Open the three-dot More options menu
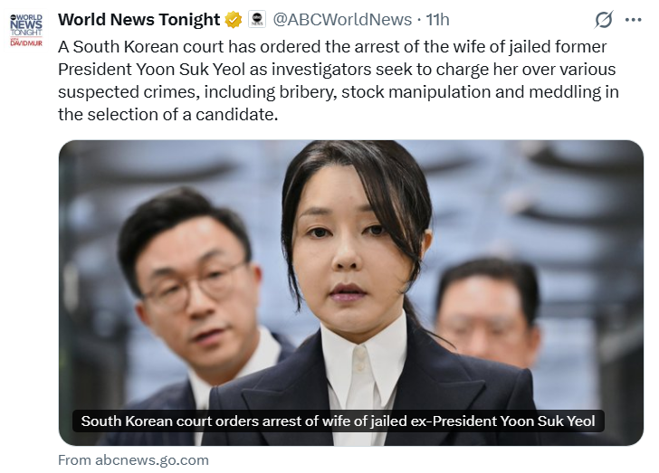 (x=633, y=19)
